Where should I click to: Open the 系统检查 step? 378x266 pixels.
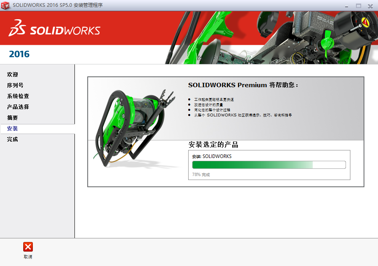[x=18, y=96]
